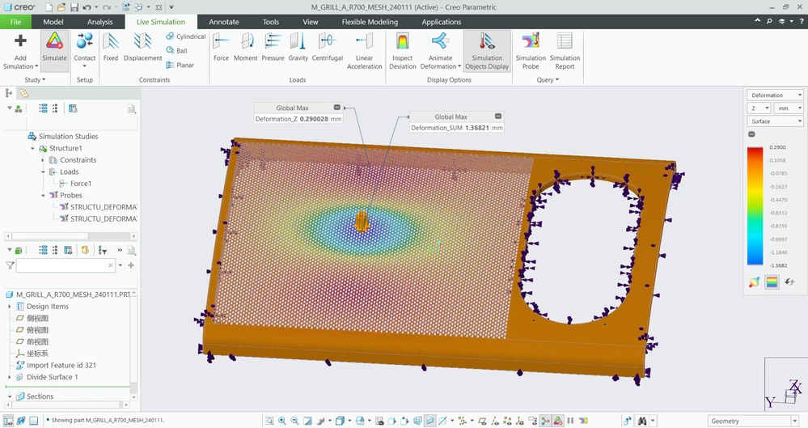Open the Simulation Probe tool
Screen dimensions: 808x428
coord(531,51)
